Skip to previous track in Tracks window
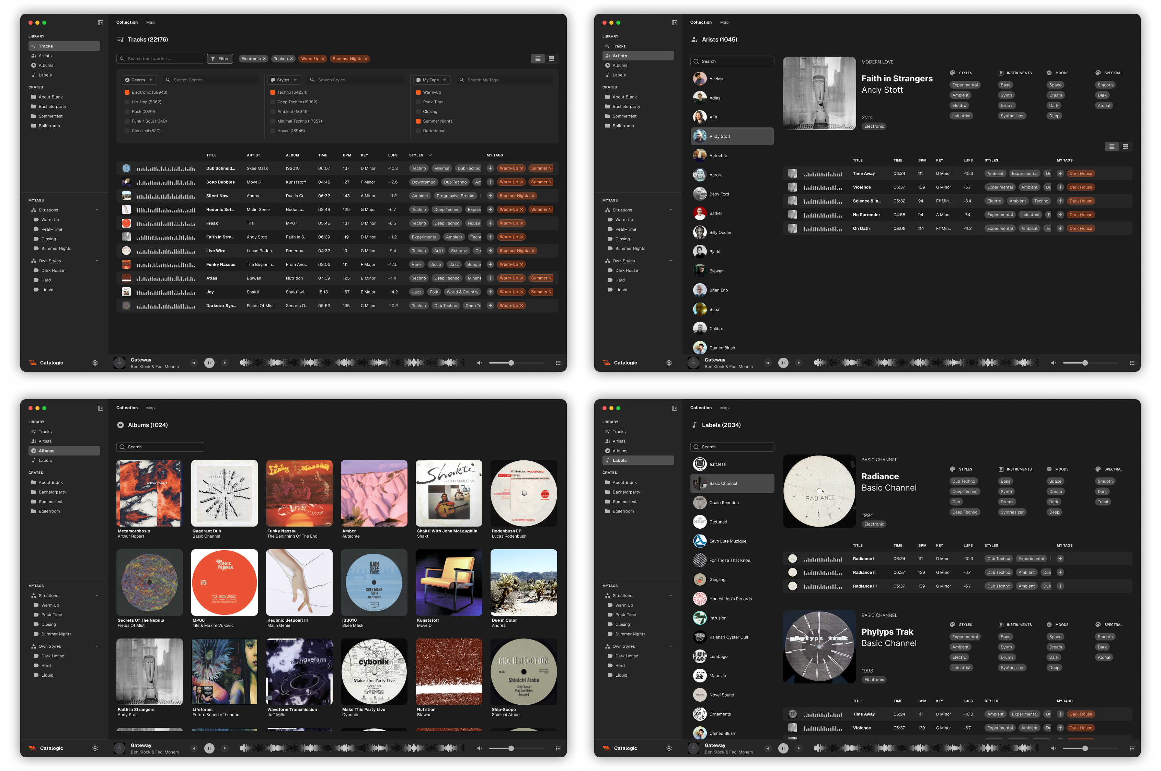 click(x=194, y=363)
